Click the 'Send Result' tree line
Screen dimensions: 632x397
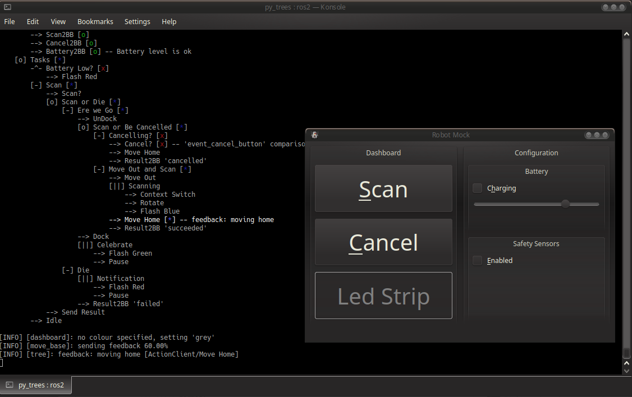pos(75,312)
